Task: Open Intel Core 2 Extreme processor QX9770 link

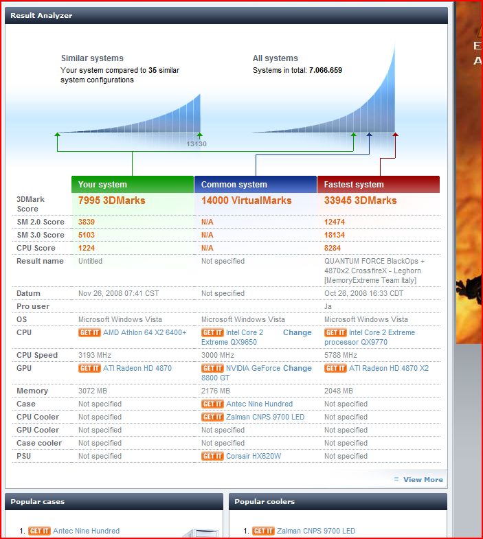Action: click(370, 337)
